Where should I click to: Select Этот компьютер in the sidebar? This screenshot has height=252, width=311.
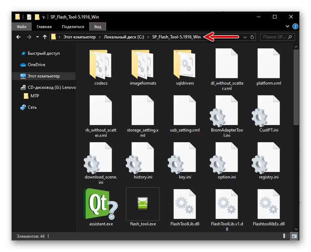(x=44, y=76)
